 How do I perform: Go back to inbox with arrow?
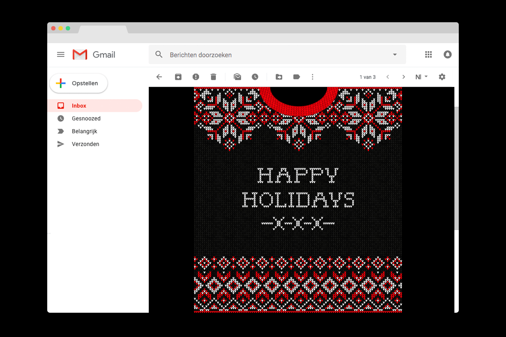(x=159, y=77)
